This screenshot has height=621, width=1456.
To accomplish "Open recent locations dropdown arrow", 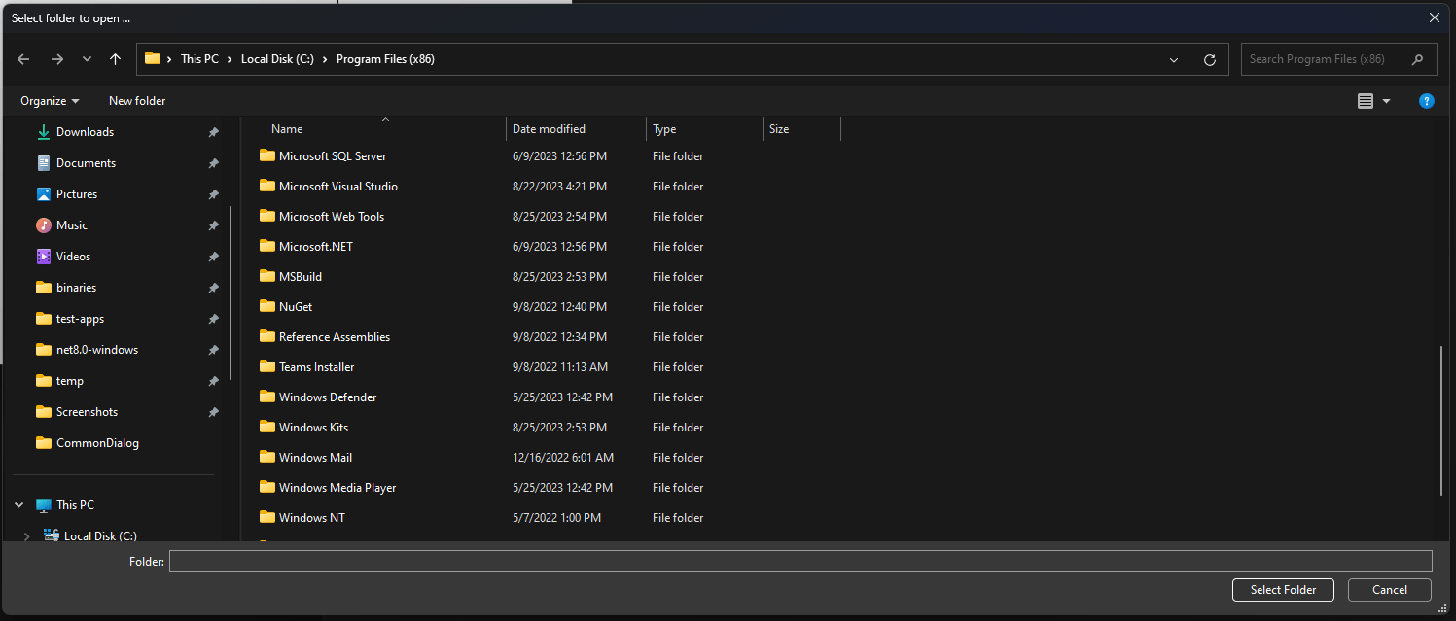I will [87, 59].
